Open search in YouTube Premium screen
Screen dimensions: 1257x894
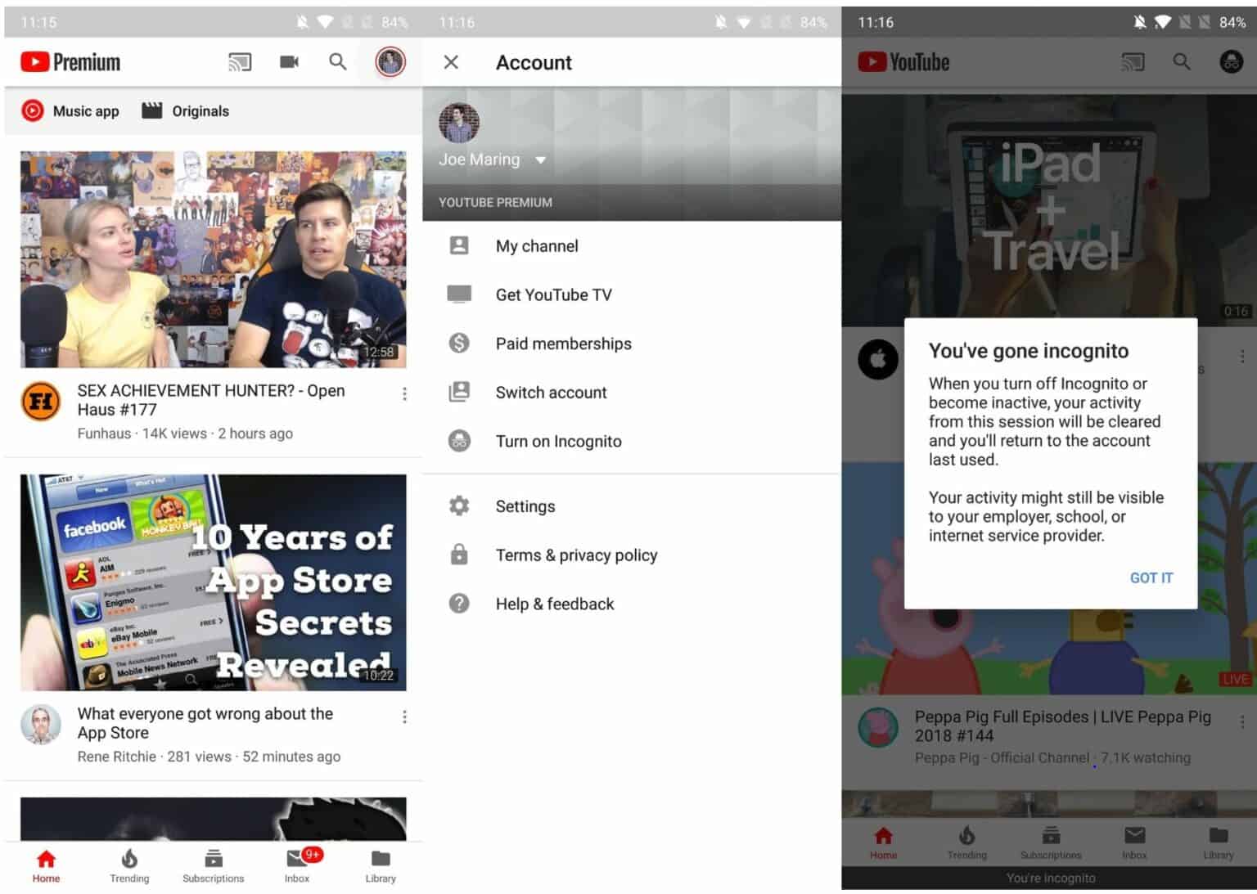338,62
